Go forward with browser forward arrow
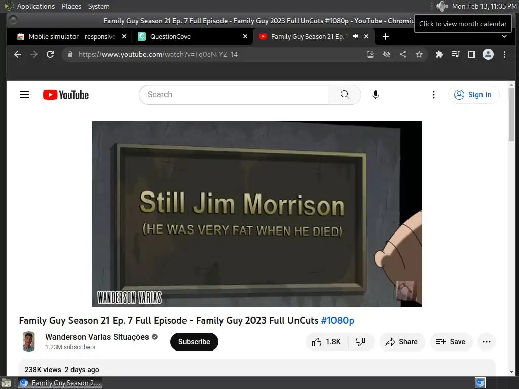This screenshot has height=389, width=519. point(34,54)
